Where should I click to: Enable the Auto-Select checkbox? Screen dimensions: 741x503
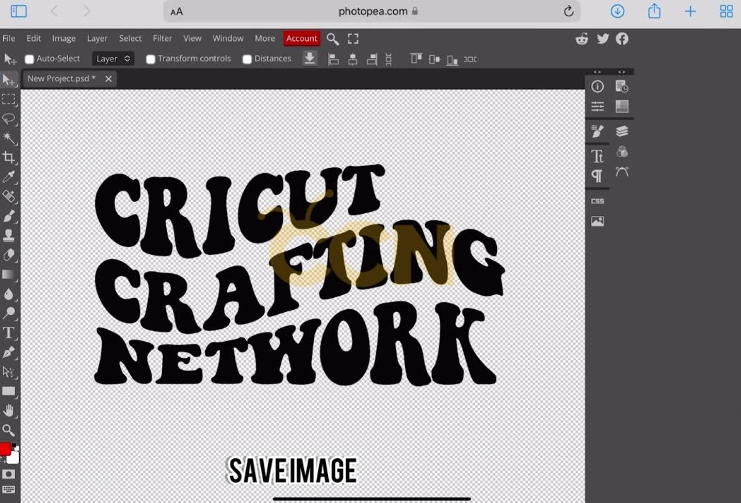tap(29, 59)
